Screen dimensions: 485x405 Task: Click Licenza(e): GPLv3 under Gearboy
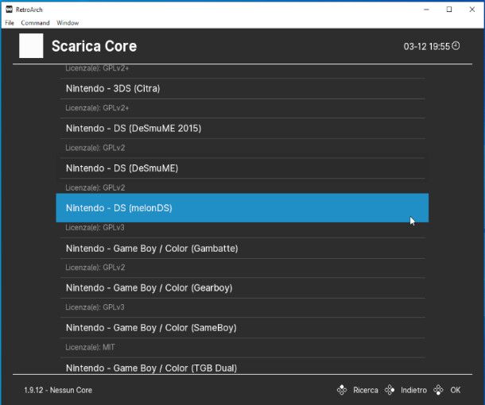(x=95, y=307)
